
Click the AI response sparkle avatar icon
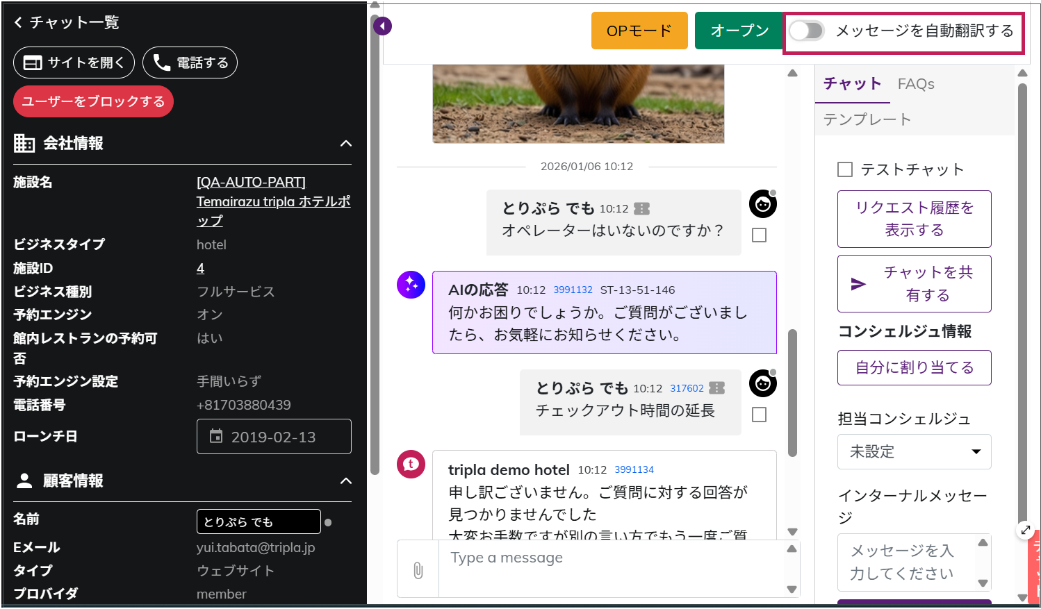point(411,285)
